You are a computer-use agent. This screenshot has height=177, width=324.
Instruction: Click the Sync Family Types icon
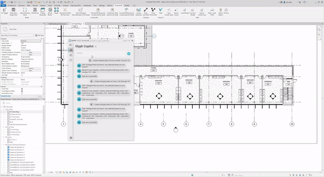pos(169,11)
